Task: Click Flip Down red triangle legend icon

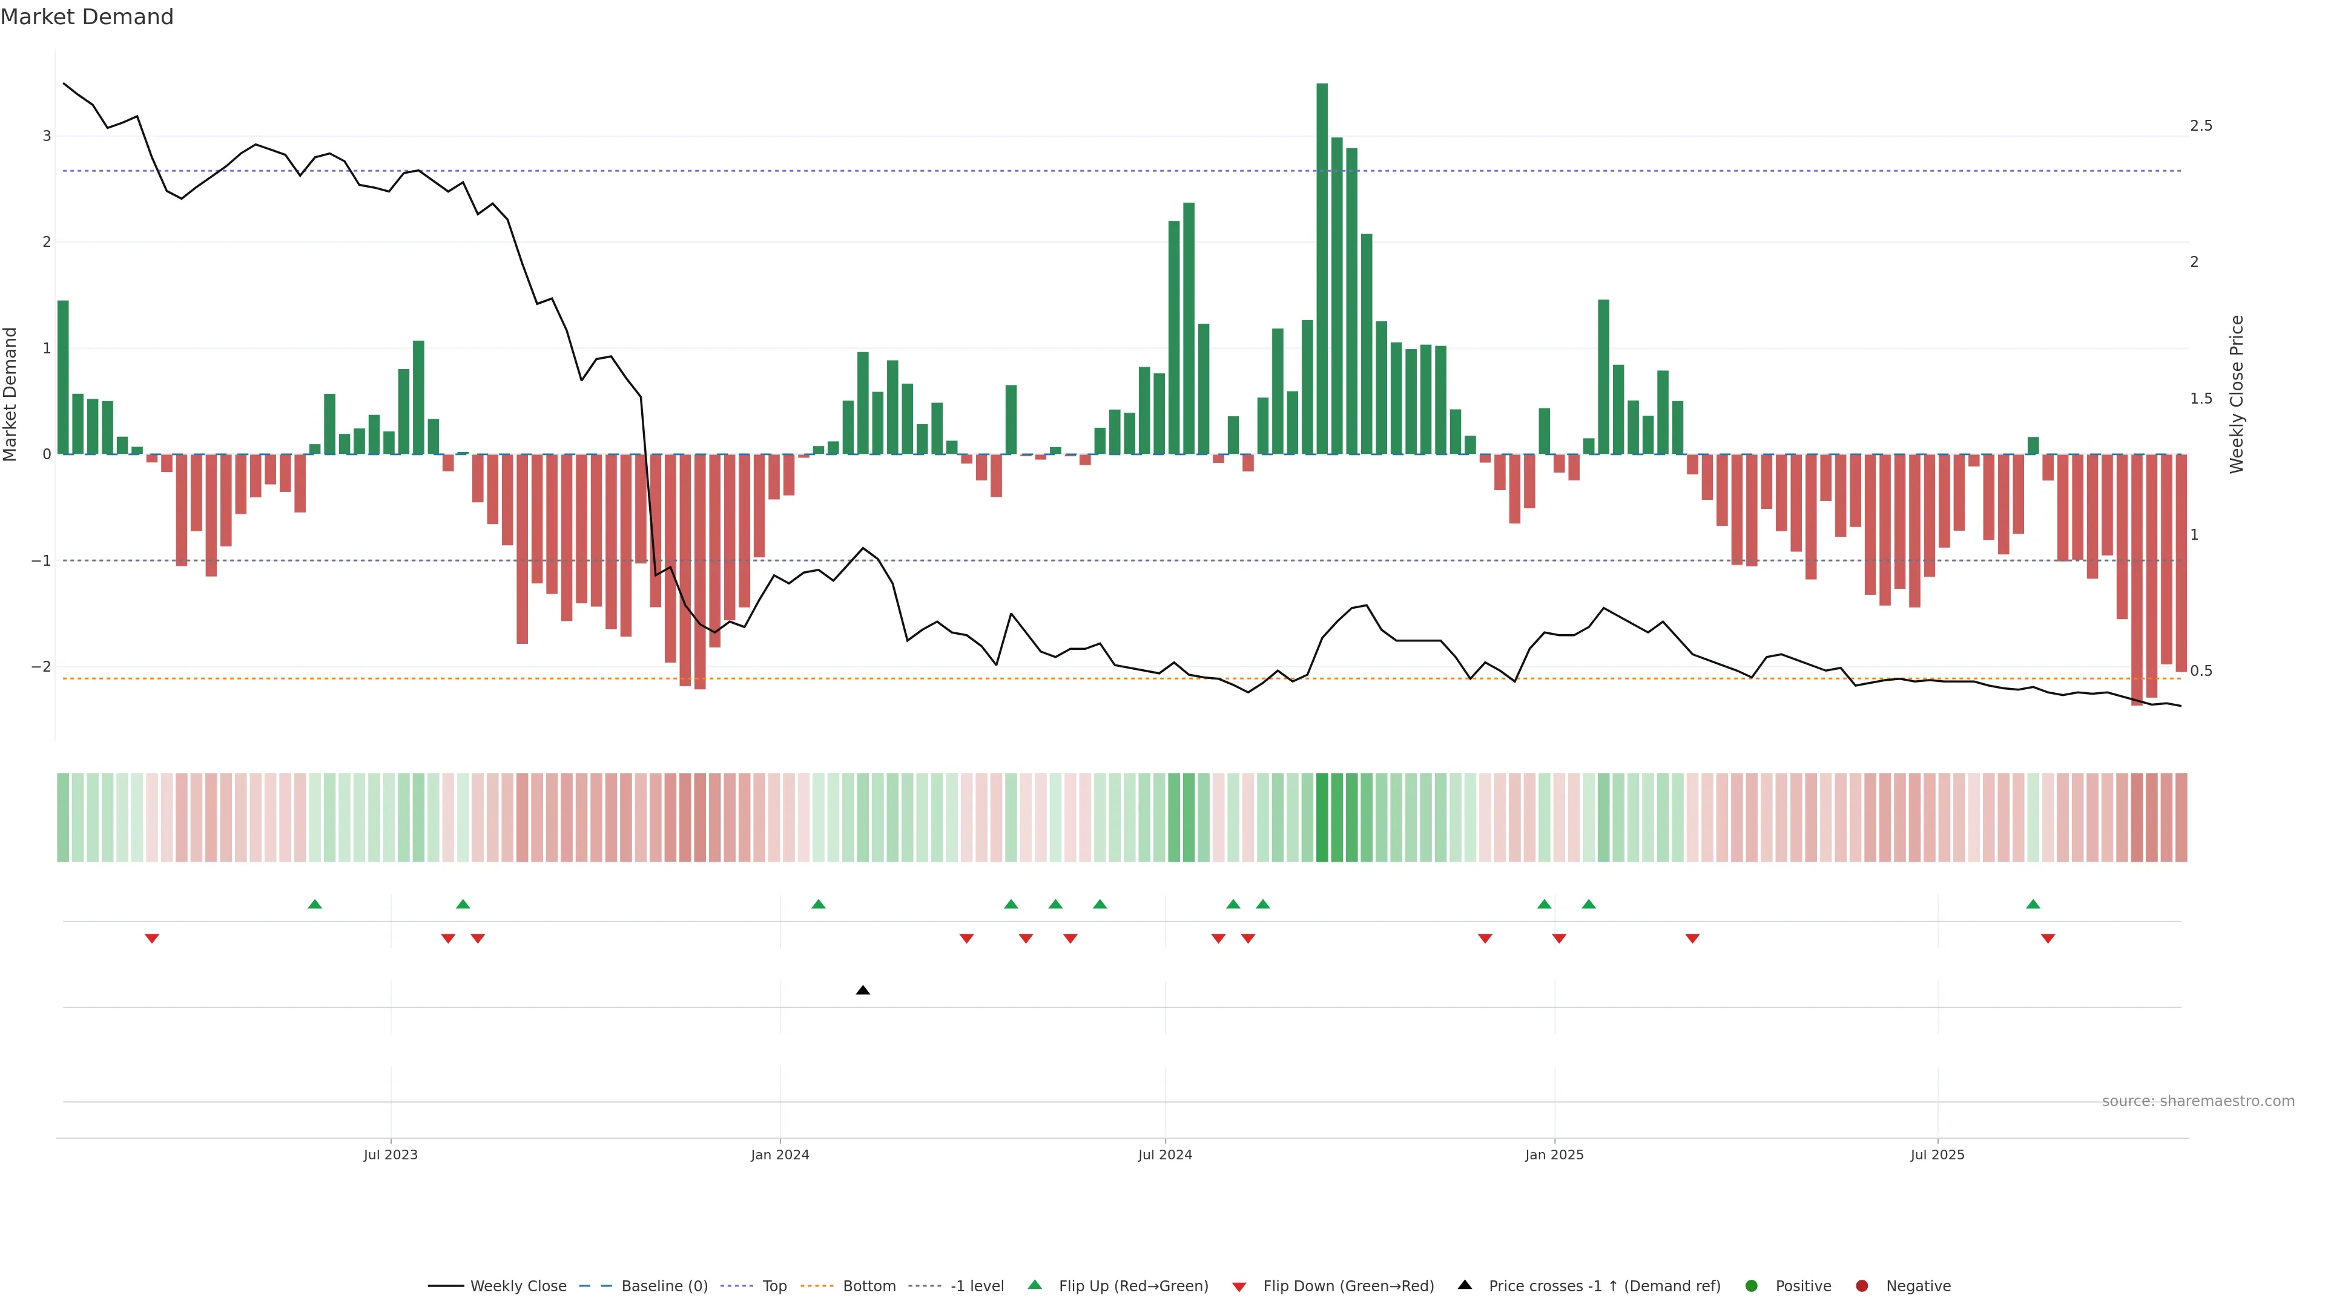Action: [x=1239, y=1287]
